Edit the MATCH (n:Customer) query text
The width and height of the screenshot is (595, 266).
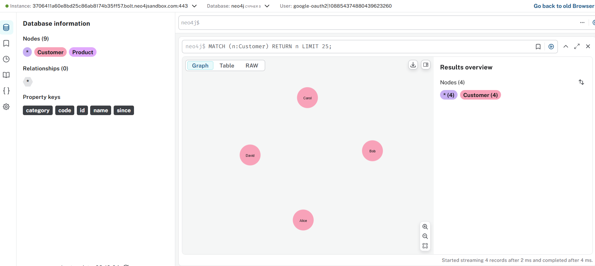[270, 47]
